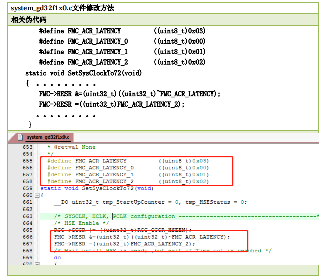Click the system_gd32f1x0.c文件修改方法 title
326x277 pixels.
[x=62, y=8]
